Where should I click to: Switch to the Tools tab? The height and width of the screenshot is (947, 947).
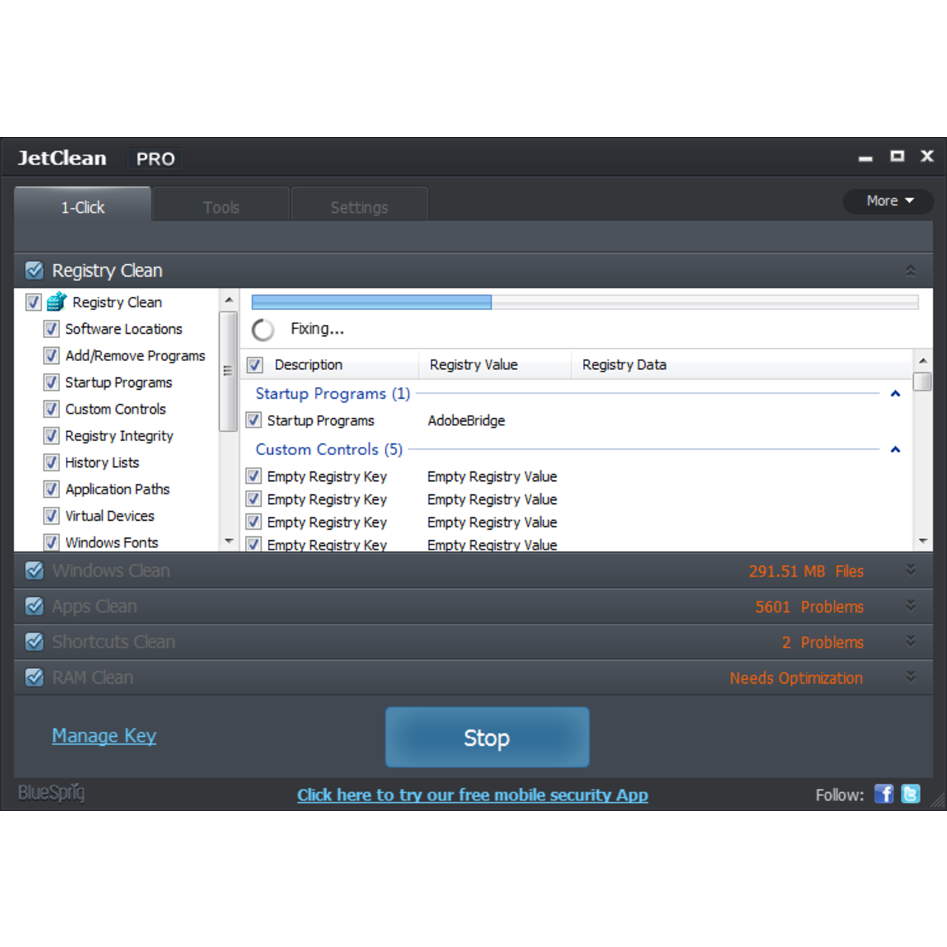pyautogui.click(x=220, y=206)
